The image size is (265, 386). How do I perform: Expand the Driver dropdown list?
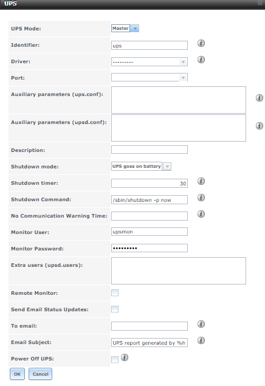pyautogui.click(x=150, y=61)
